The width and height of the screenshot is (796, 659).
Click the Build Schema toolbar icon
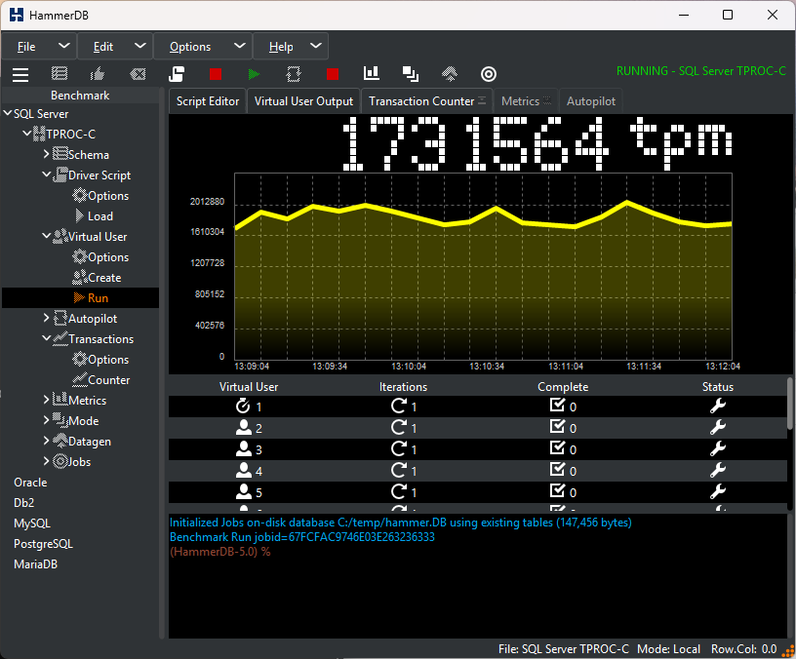click(60, 74)
